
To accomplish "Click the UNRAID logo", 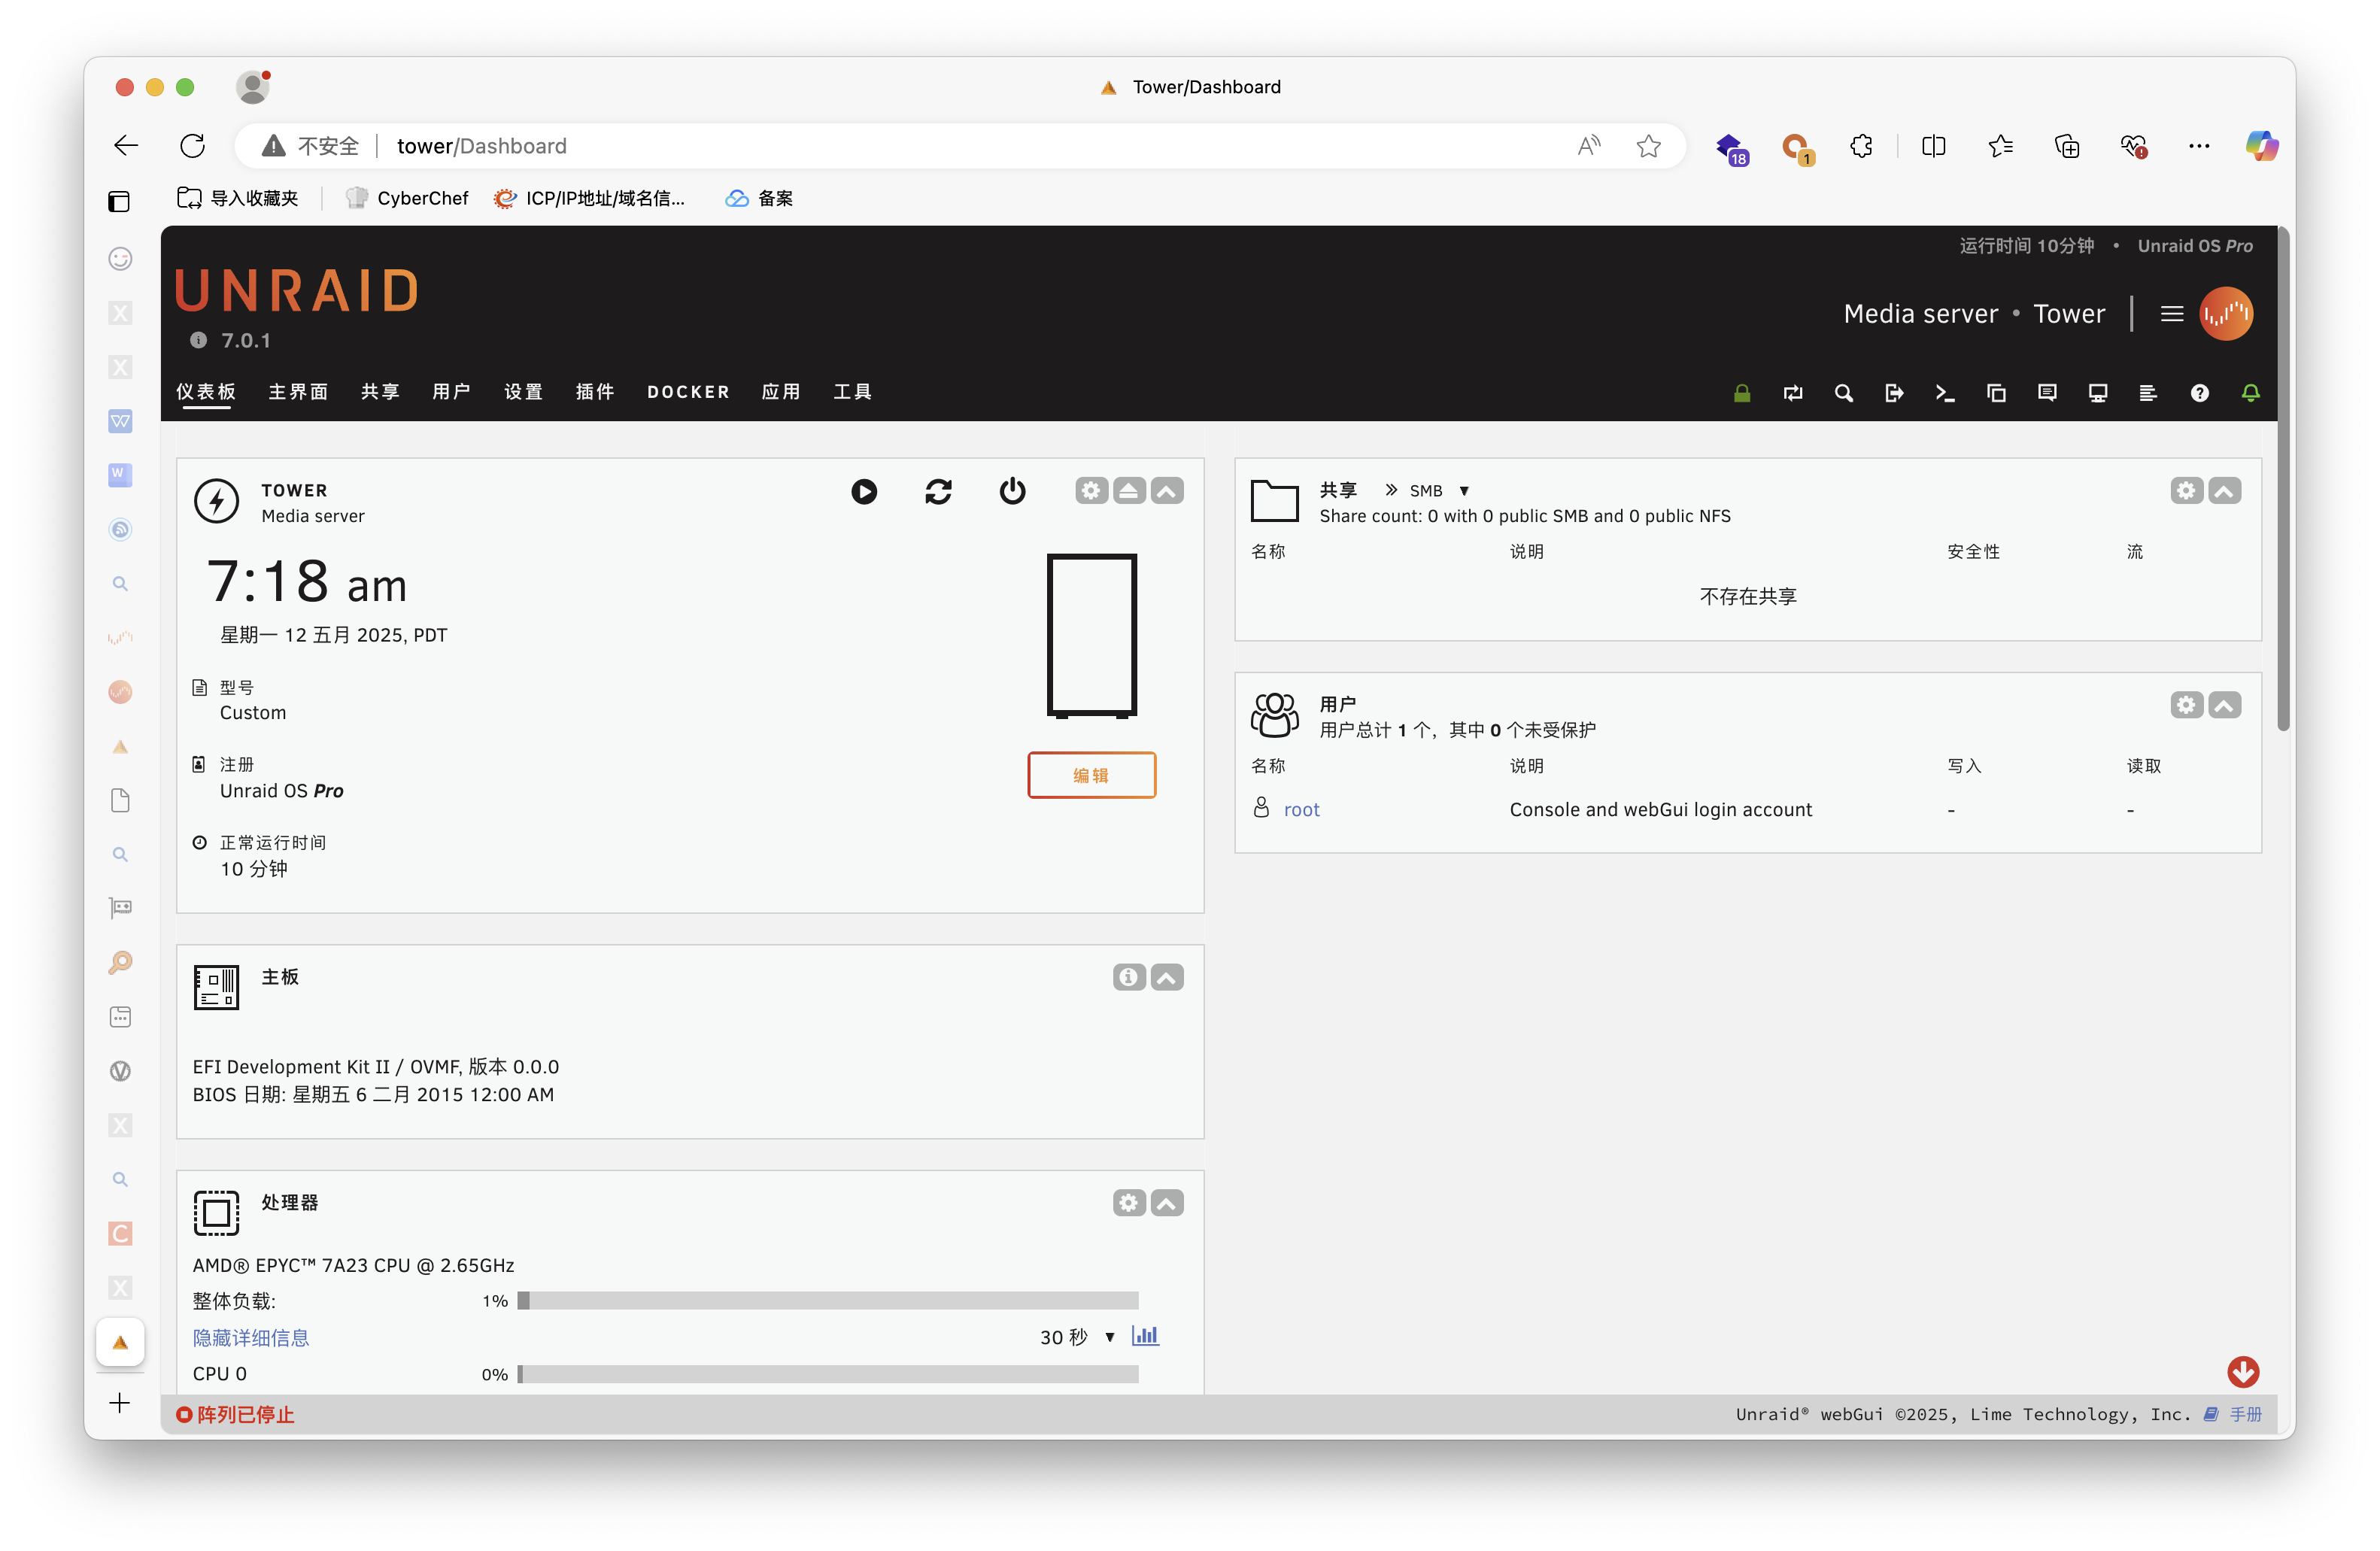I will pyautogui.click(x=297, y=291).
